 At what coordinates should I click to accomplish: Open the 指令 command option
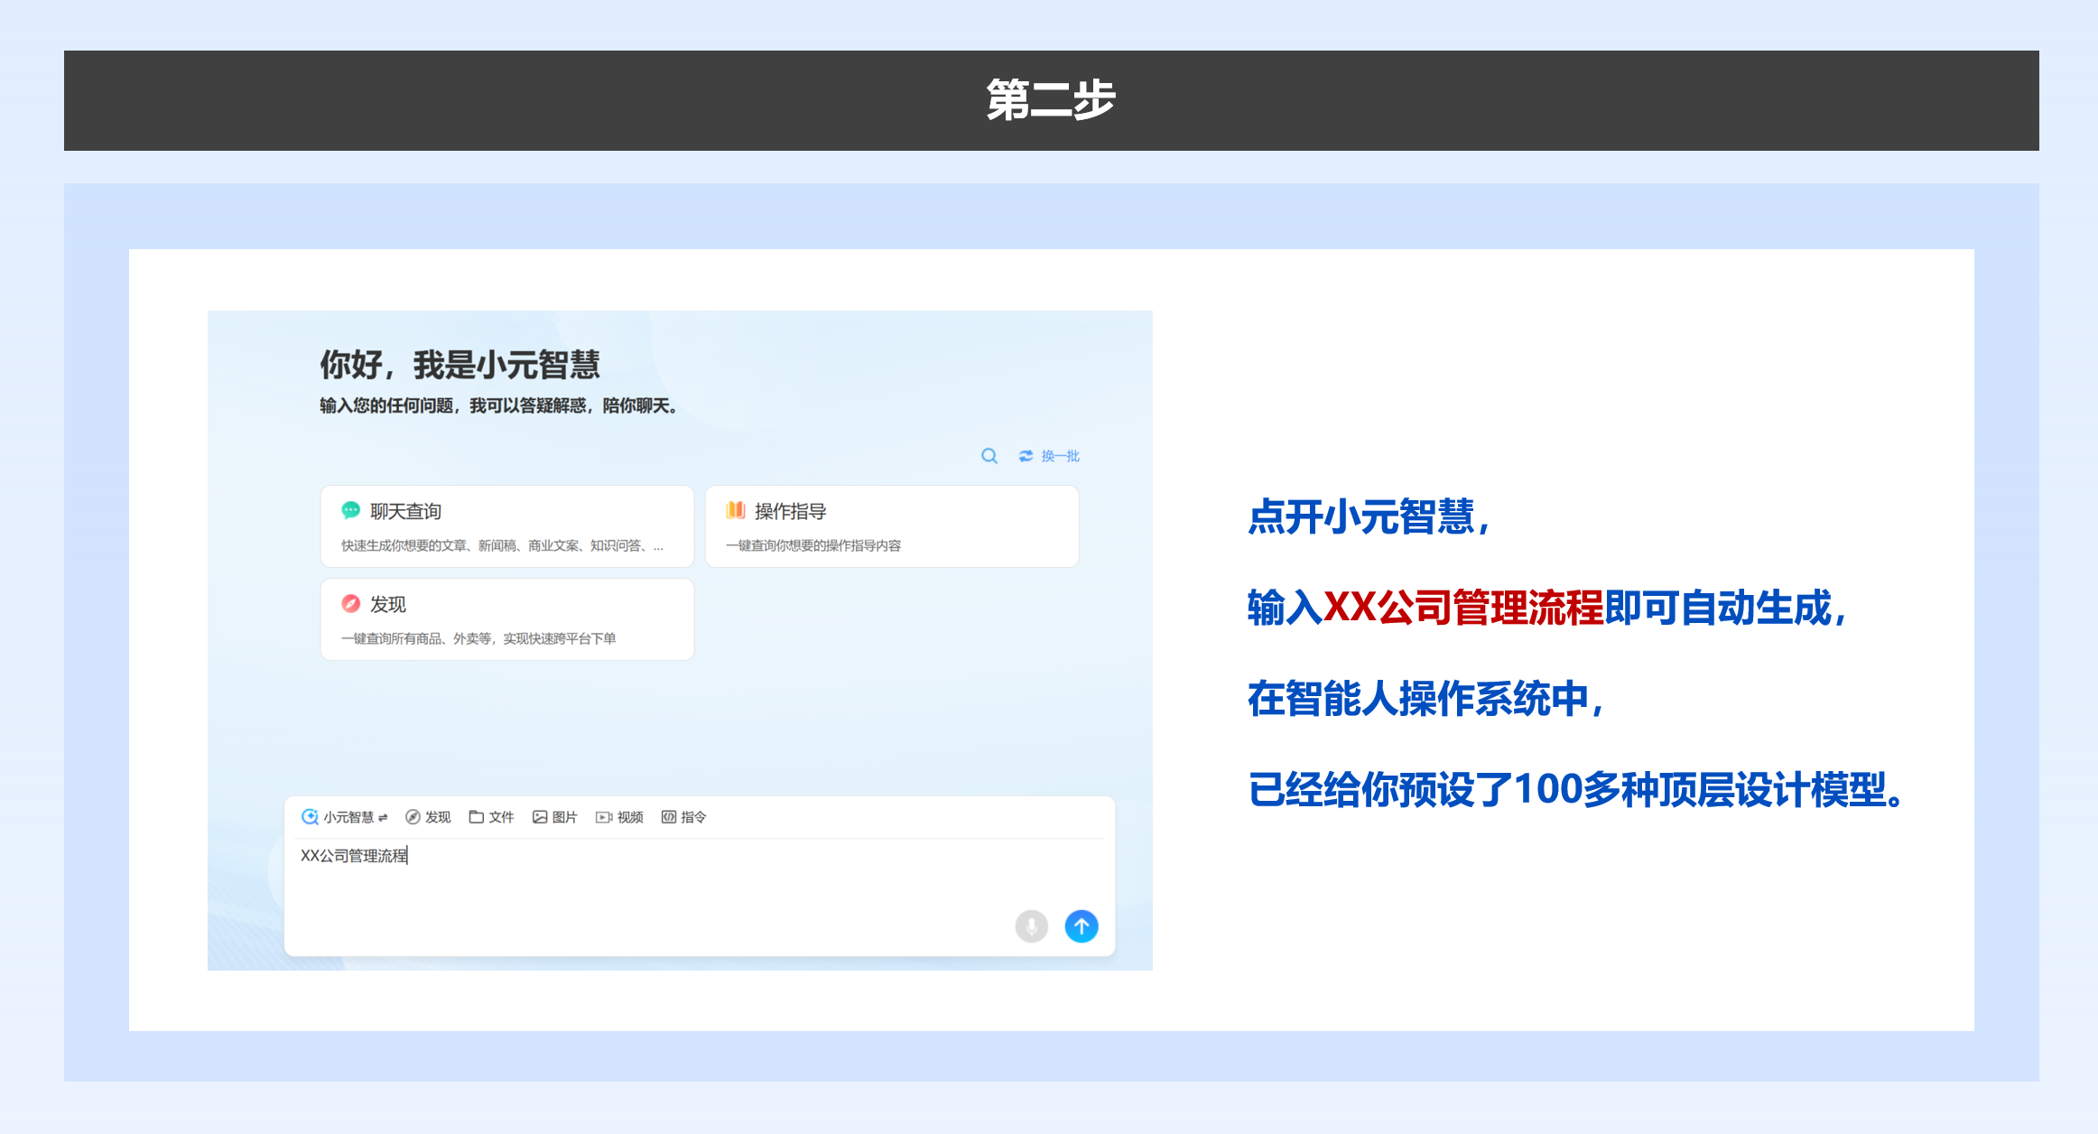(683, 817)
